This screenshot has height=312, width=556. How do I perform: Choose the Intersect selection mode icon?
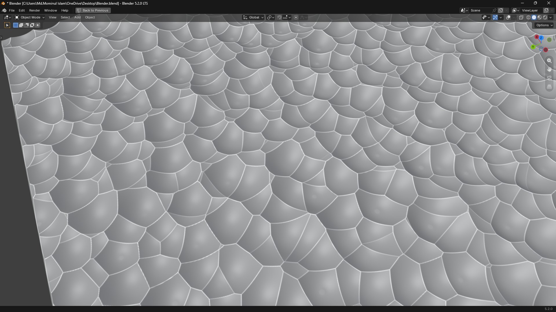coord(38,25)
